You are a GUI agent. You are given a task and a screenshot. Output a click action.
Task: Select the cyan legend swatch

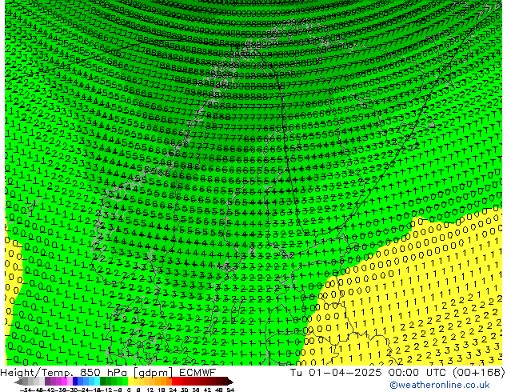pyautogui.click(x=97, y=381)
